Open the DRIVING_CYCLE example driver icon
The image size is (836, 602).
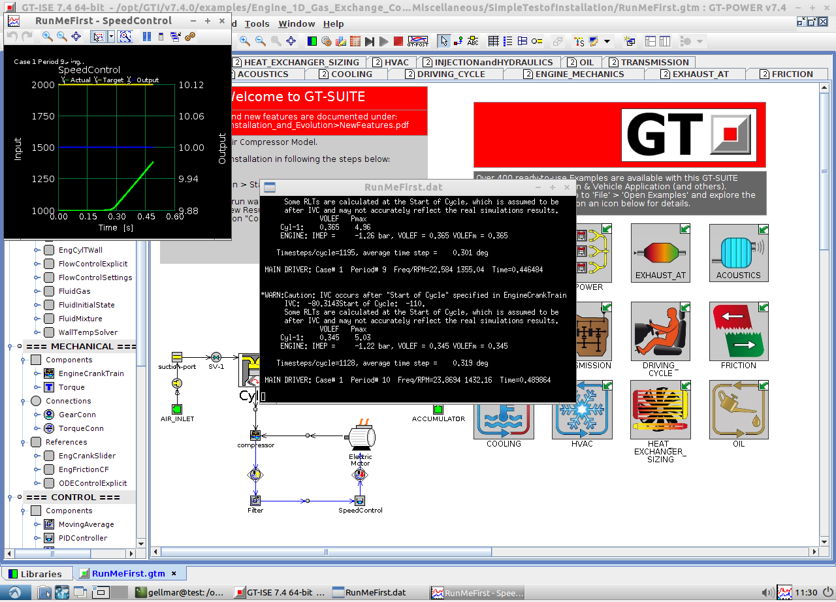(660, 332)
